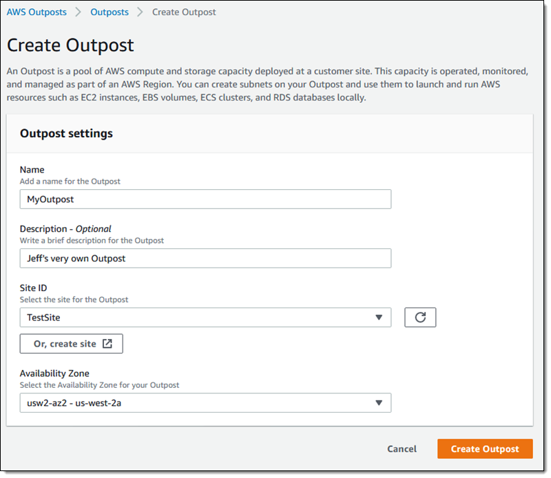551x478 pixels.
Task: Click the Description - Optional label
Action: tap(65, 228)
